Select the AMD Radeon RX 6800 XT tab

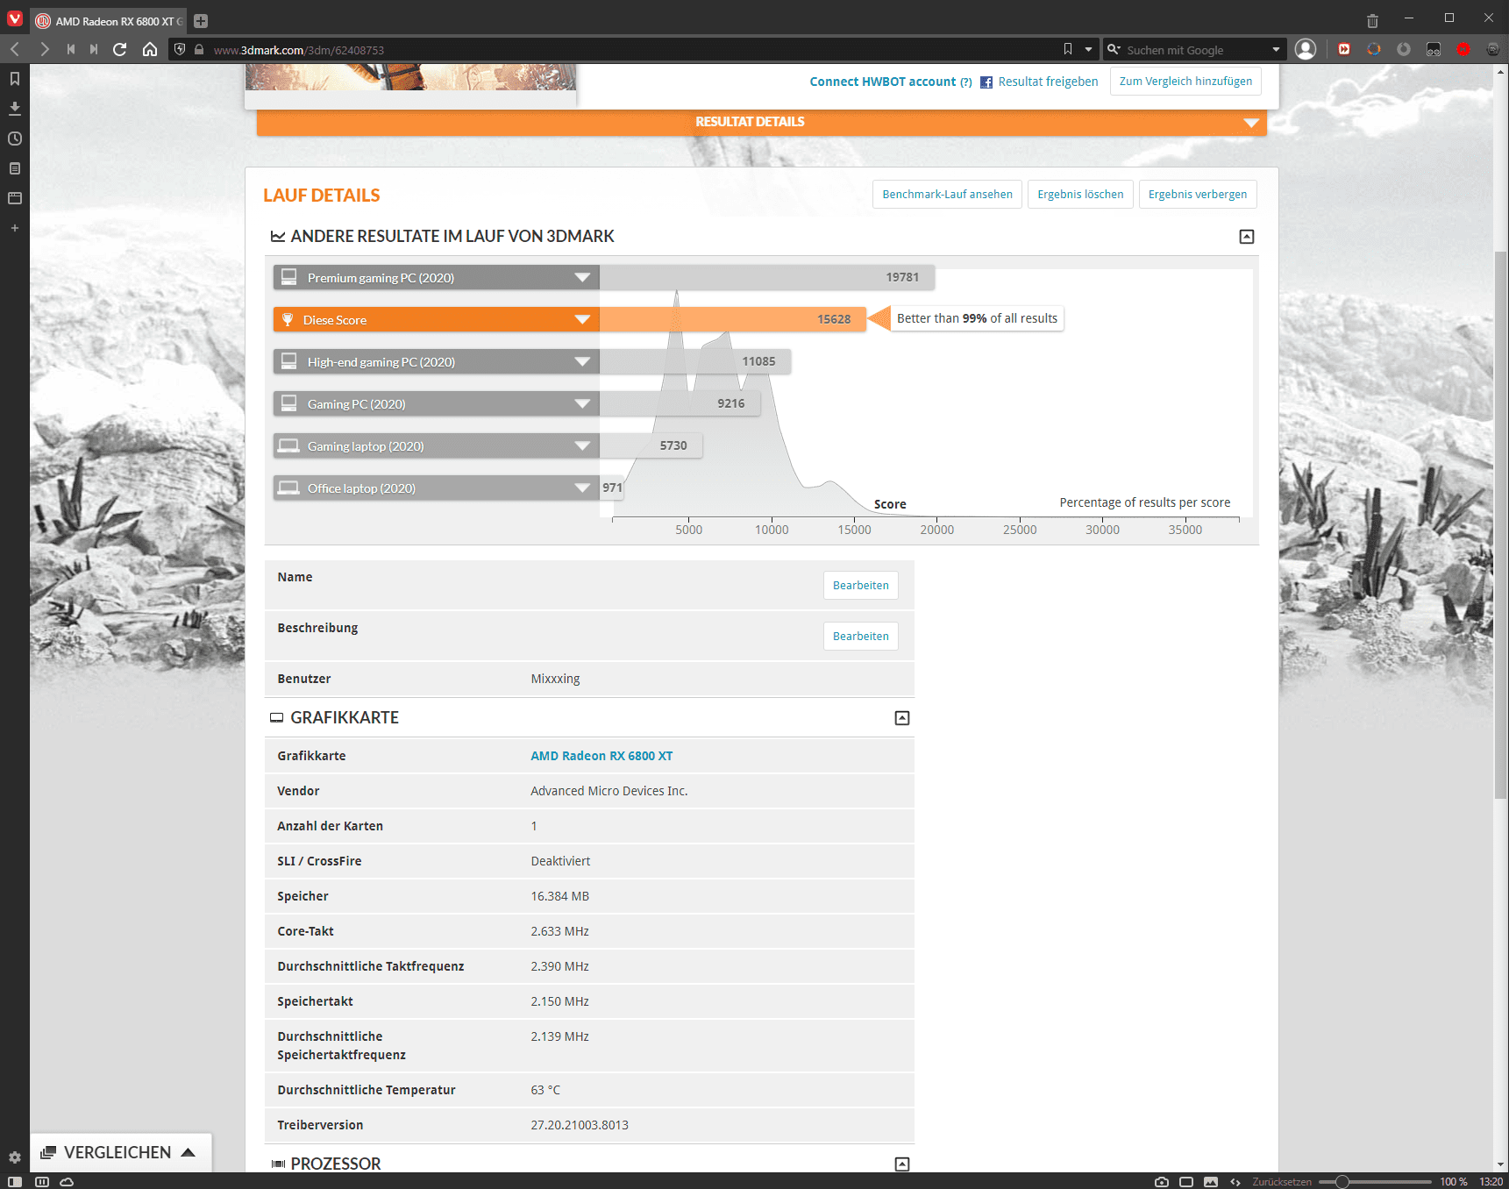click(110, 21)
